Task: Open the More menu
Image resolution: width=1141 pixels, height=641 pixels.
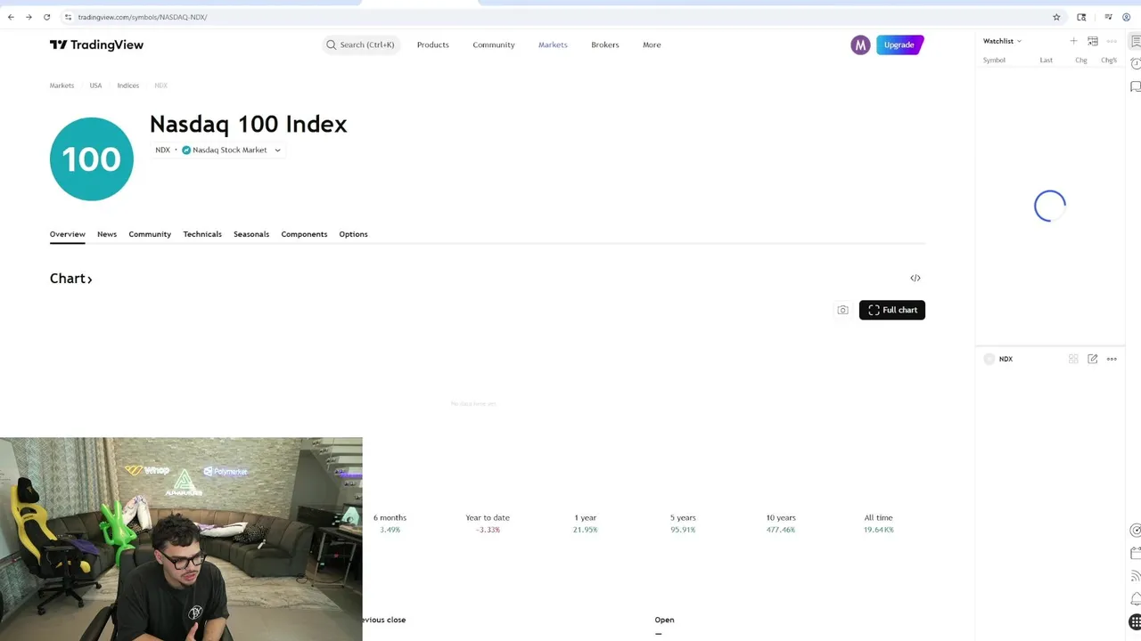Action: pyautogui.click(x=652, y=45)
